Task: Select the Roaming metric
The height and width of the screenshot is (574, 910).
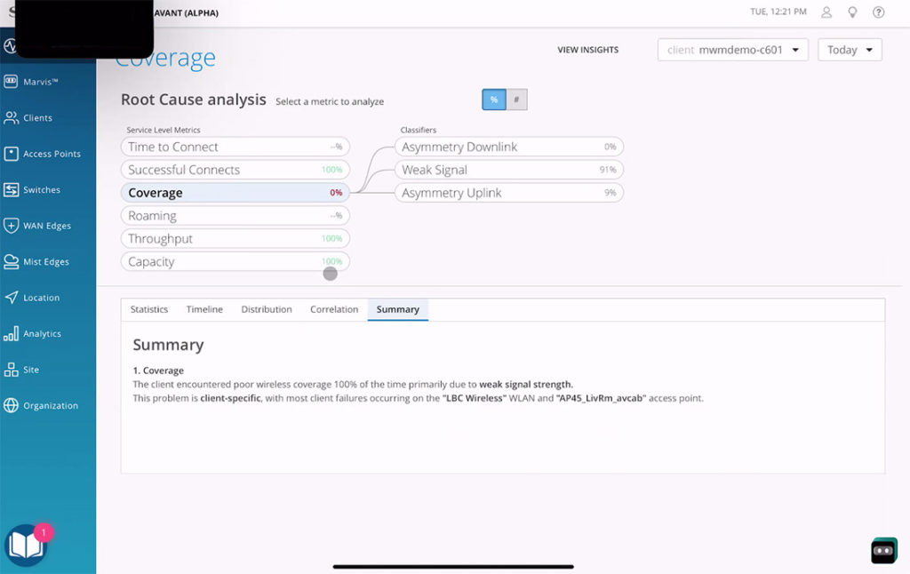Action: tap(235, 216)
